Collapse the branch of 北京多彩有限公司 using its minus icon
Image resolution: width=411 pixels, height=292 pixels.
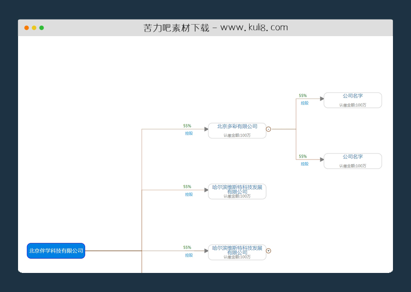point(268,128)
